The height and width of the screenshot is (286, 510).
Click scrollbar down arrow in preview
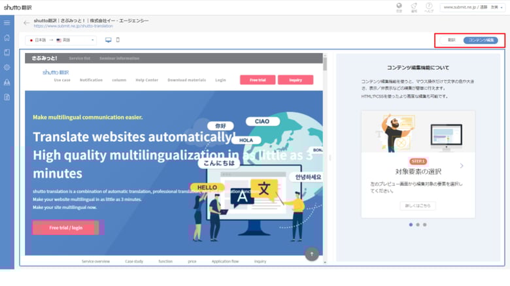coord(325,262)
